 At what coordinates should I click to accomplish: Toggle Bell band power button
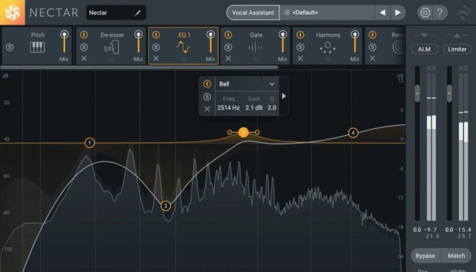(207, 84)
